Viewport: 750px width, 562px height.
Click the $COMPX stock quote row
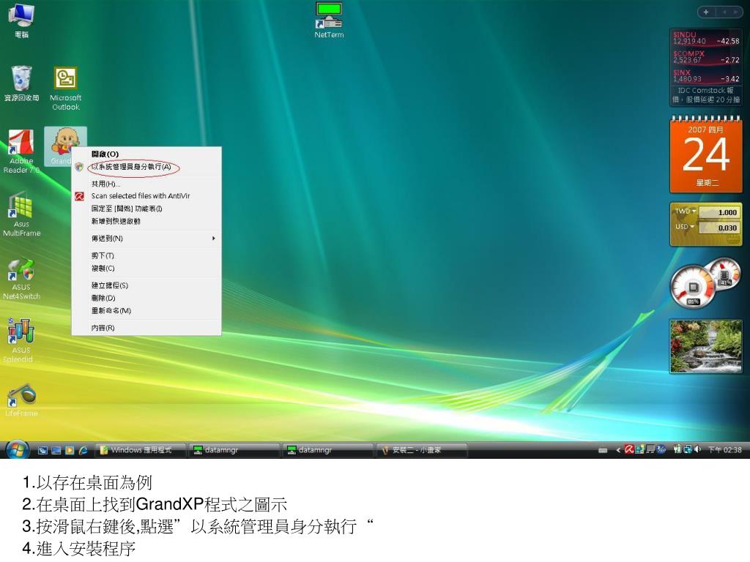point(706,57)
